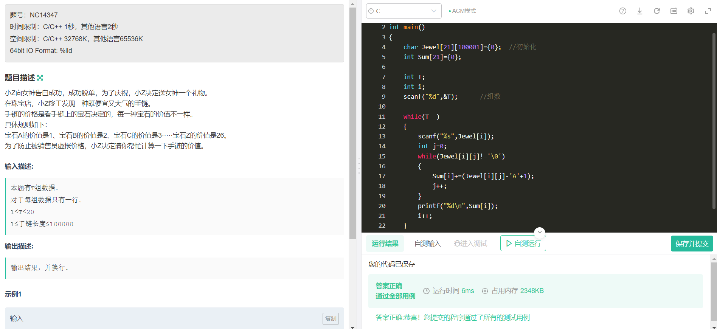The image size is (717, 329).
Task: Click the 示例1 heading
Action: 13,294
